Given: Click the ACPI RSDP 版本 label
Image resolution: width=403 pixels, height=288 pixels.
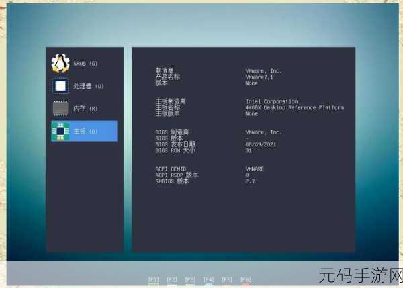Looking at the screenshot, I should pyautogui.click(x=177, y=175).
